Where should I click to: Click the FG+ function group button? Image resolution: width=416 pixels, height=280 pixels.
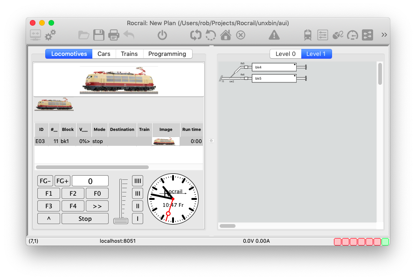(62, 181)
